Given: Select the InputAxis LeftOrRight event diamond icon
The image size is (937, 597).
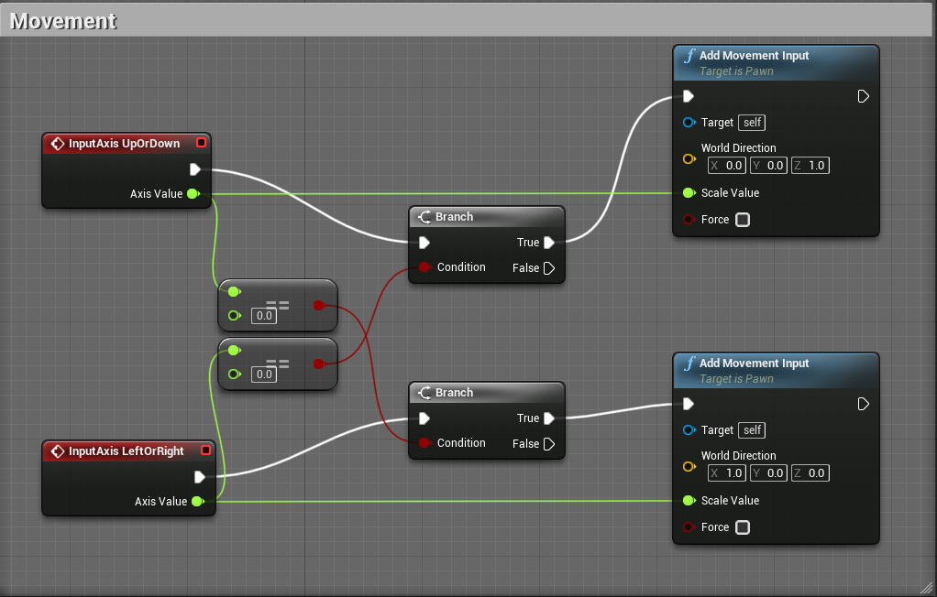Looking at the screenshot, I should (57, 450).
